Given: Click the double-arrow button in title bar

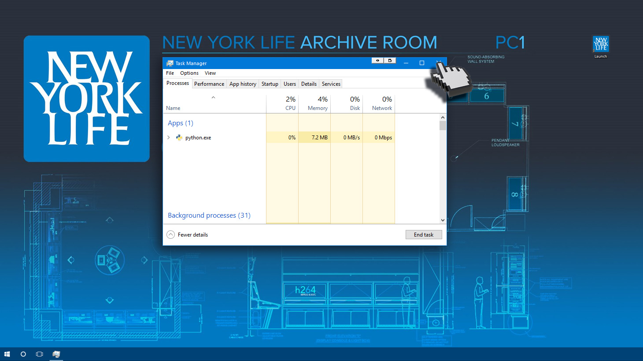Looking at the screenshot, I should (377, 61).
